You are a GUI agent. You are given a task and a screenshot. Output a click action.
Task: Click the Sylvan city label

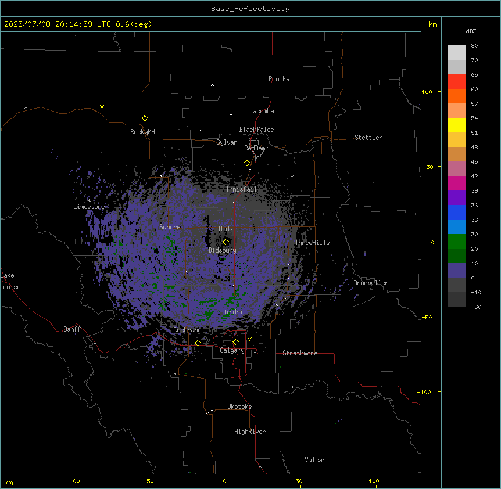227,142
